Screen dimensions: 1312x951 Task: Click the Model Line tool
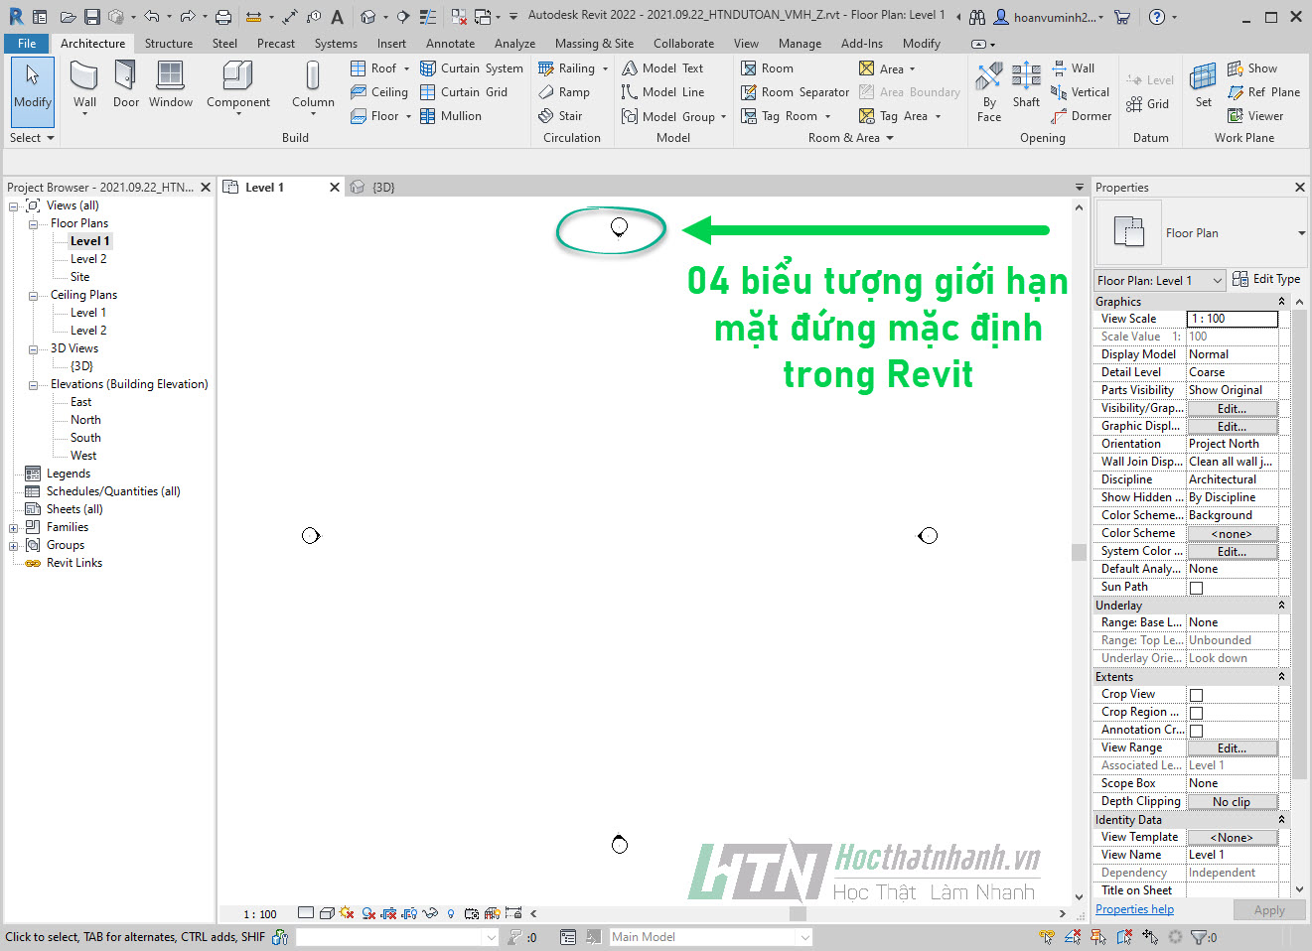[663, 92]
